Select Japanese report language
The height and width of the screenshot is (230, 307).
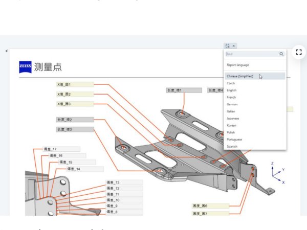pyautogui.click(x=233, y=118)
